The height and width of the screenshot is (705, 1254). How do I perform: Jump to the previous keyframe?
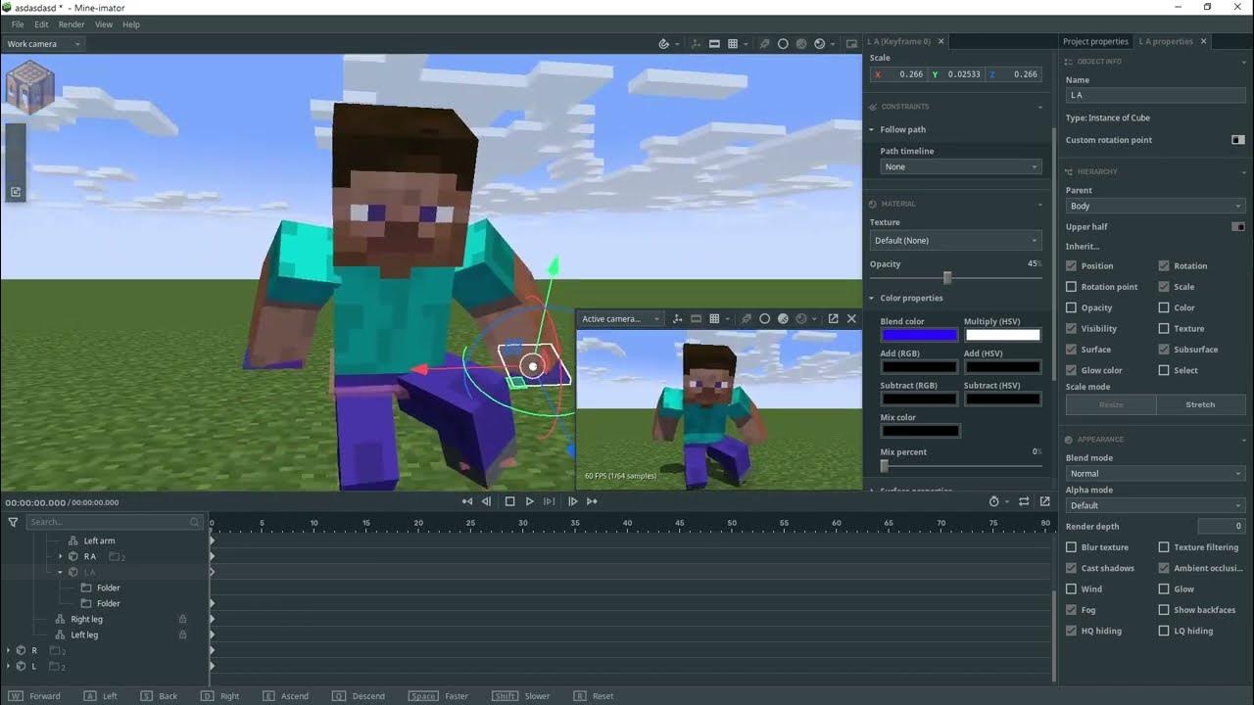(x=467, y=501)
